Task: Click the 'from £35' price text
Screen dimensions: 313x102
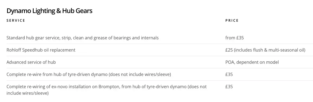Action: [235, 38]
